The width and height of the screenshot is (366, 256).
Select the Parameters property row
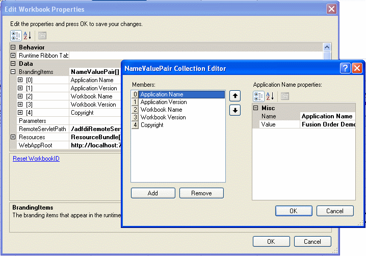[x=69, y=121]
